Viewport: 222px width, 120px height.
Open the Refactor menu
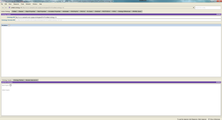[x=28, y=4]
